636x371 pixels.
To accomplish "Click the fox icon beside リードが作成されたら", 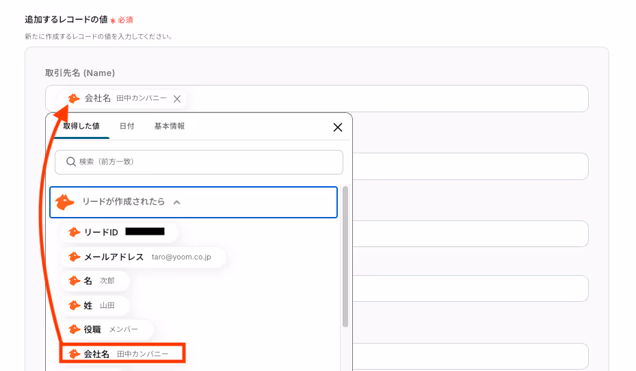I will (65, 202).
